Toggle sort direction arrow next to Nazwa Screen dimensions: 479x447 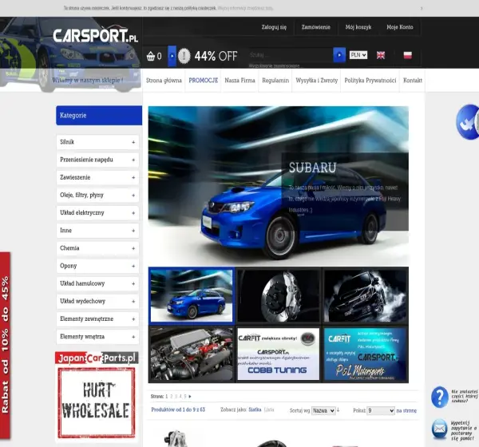click(338, 410)
